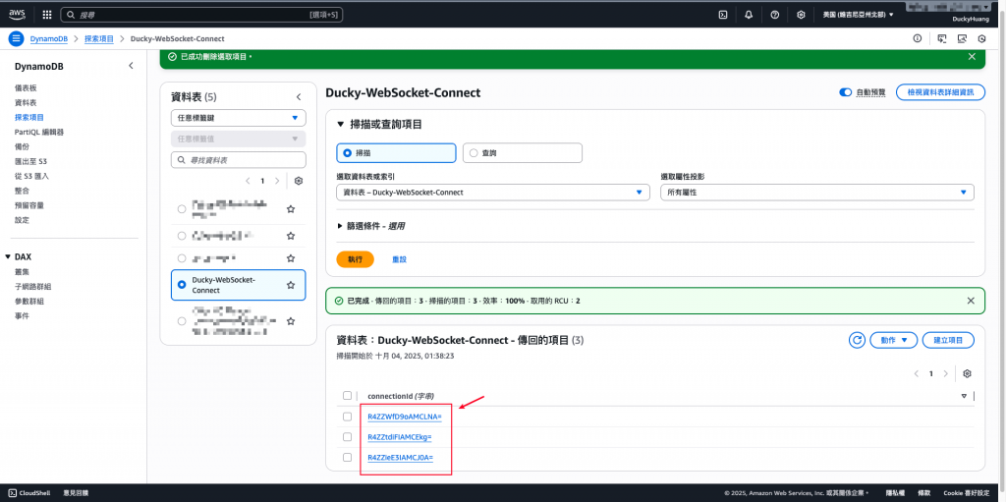1006x502 pixels.
Task: Toggle the blue hamburger navigation menu
Action: click(16, 38)
